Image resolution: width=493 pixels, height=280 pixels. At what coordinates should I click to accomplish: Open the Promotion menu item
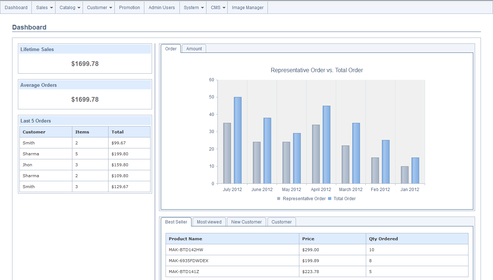click(x=129, y=7)
